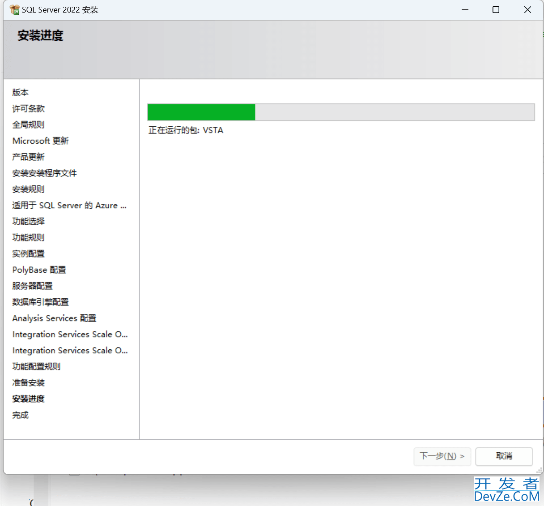Screen dimensions: 544x506
Task: Select the PolyBase 配置 step
Action: point(39,270)
